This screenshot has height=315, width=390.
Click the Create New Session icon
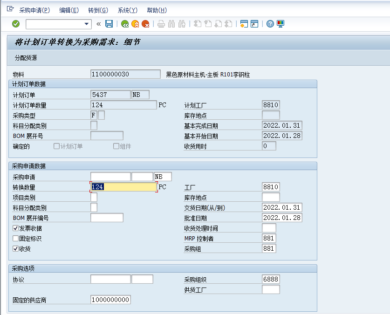coord(244,24)
